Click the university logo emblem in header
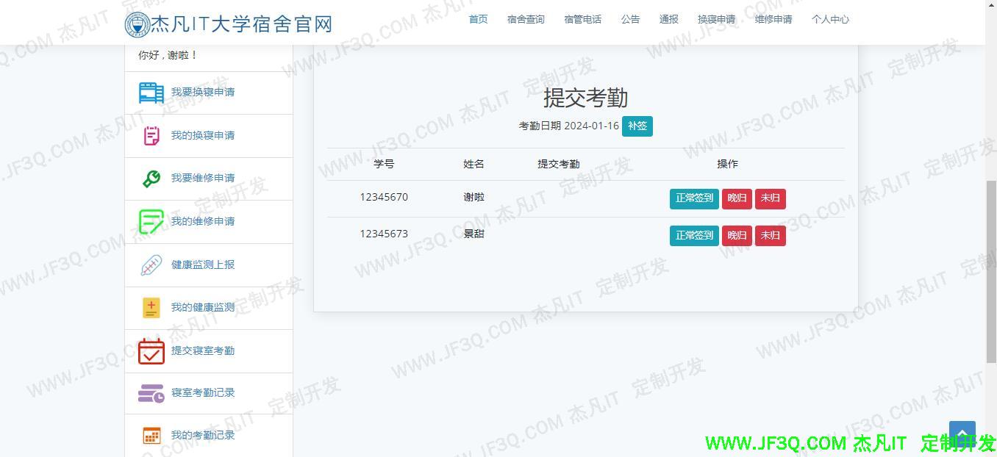The image size is (997, 457). [x=137, y=24]
